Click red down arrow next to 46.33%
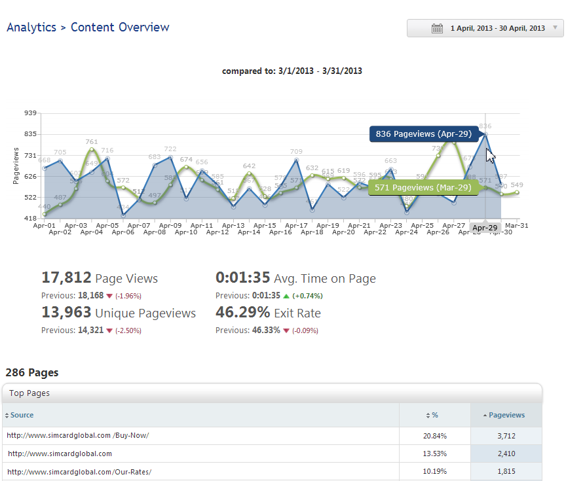 [x=286, y=330]
